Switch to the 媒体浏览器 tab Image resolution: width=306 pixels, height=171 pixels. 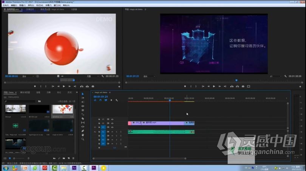(25, 92)
